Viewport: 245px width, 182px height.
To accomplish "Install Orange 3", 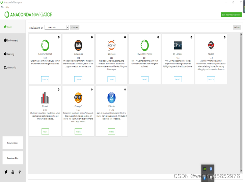I will pyautogui.click(x=78, y=131).
